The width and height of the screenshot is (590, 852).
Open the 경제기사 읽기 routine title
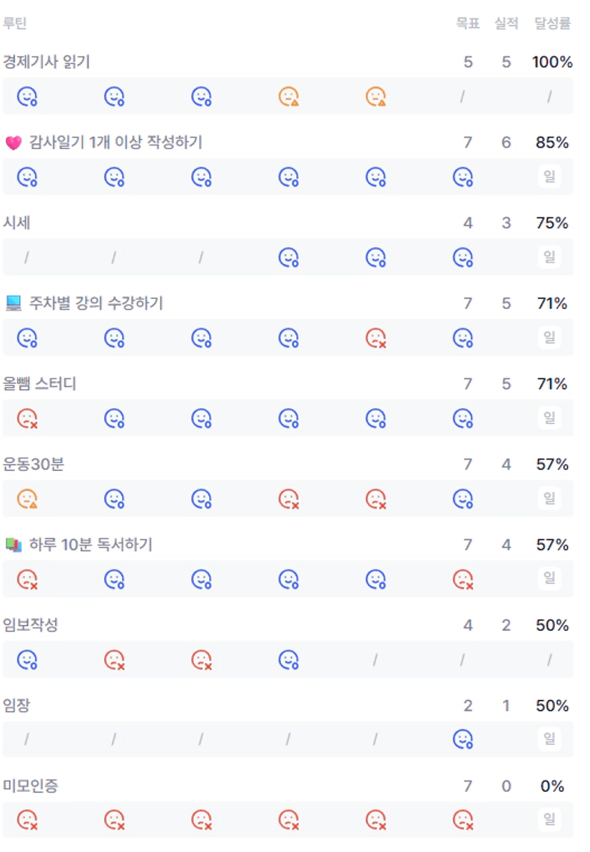tap(46, 63)
